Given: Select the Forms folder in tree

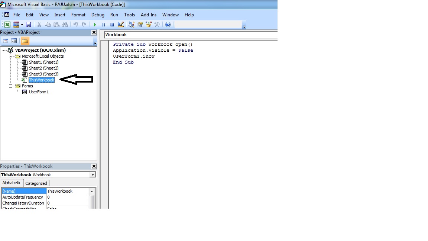Looking at the screenshot, I should [x=27, y=86].
